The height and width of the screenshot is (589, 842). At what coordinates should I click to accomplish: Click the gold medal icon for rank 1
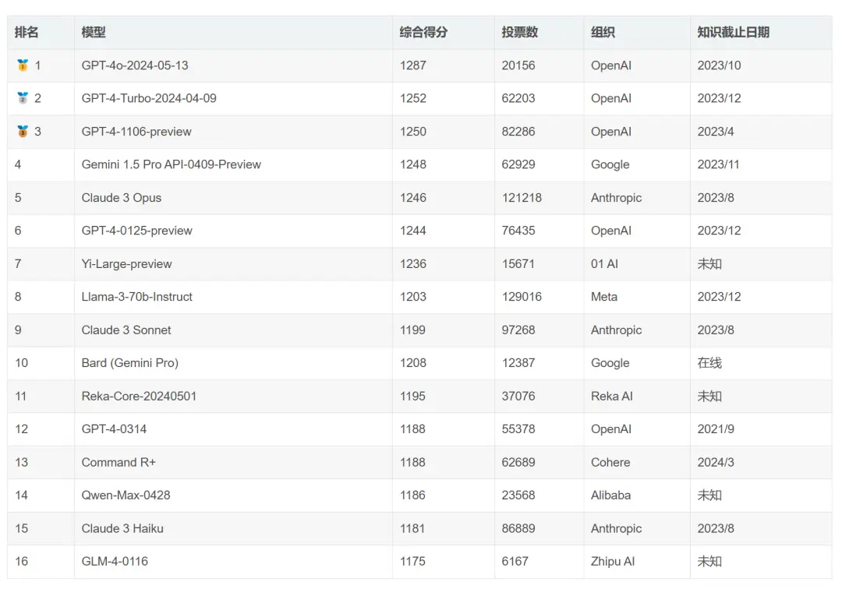[x=23, y=65]
